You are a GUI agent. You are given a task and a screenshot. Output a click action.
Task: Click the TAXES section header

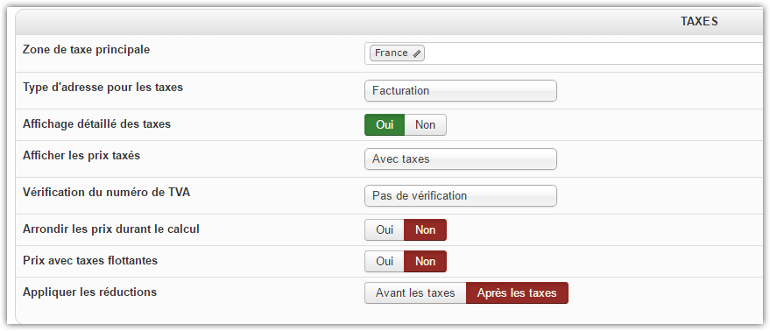pyautogui.click(x=699, y=21)
